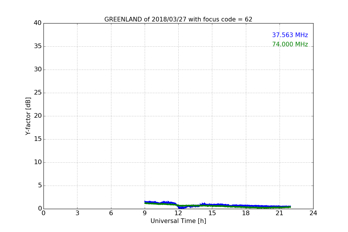Click the x-axis tick label '15'

click(212, 213)
